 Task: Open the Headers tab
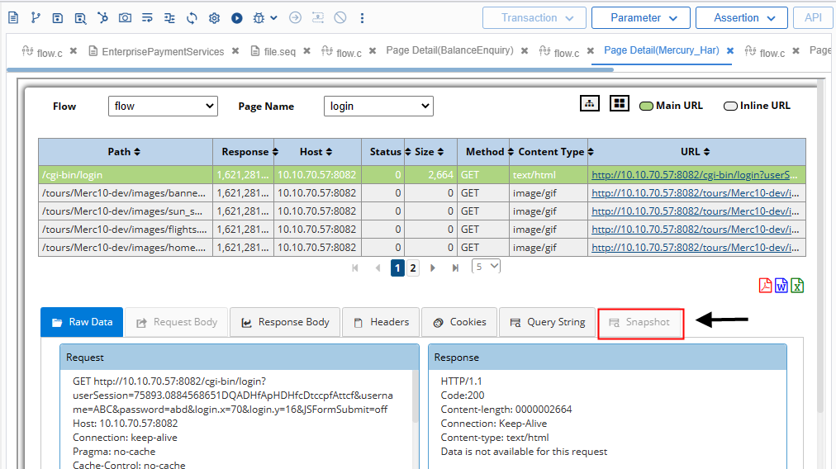coord(381,322)
